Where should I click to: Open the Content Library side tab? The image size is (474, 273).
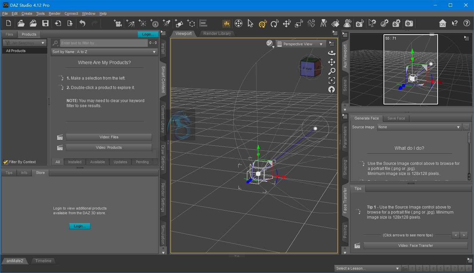(x=163, y=119)
